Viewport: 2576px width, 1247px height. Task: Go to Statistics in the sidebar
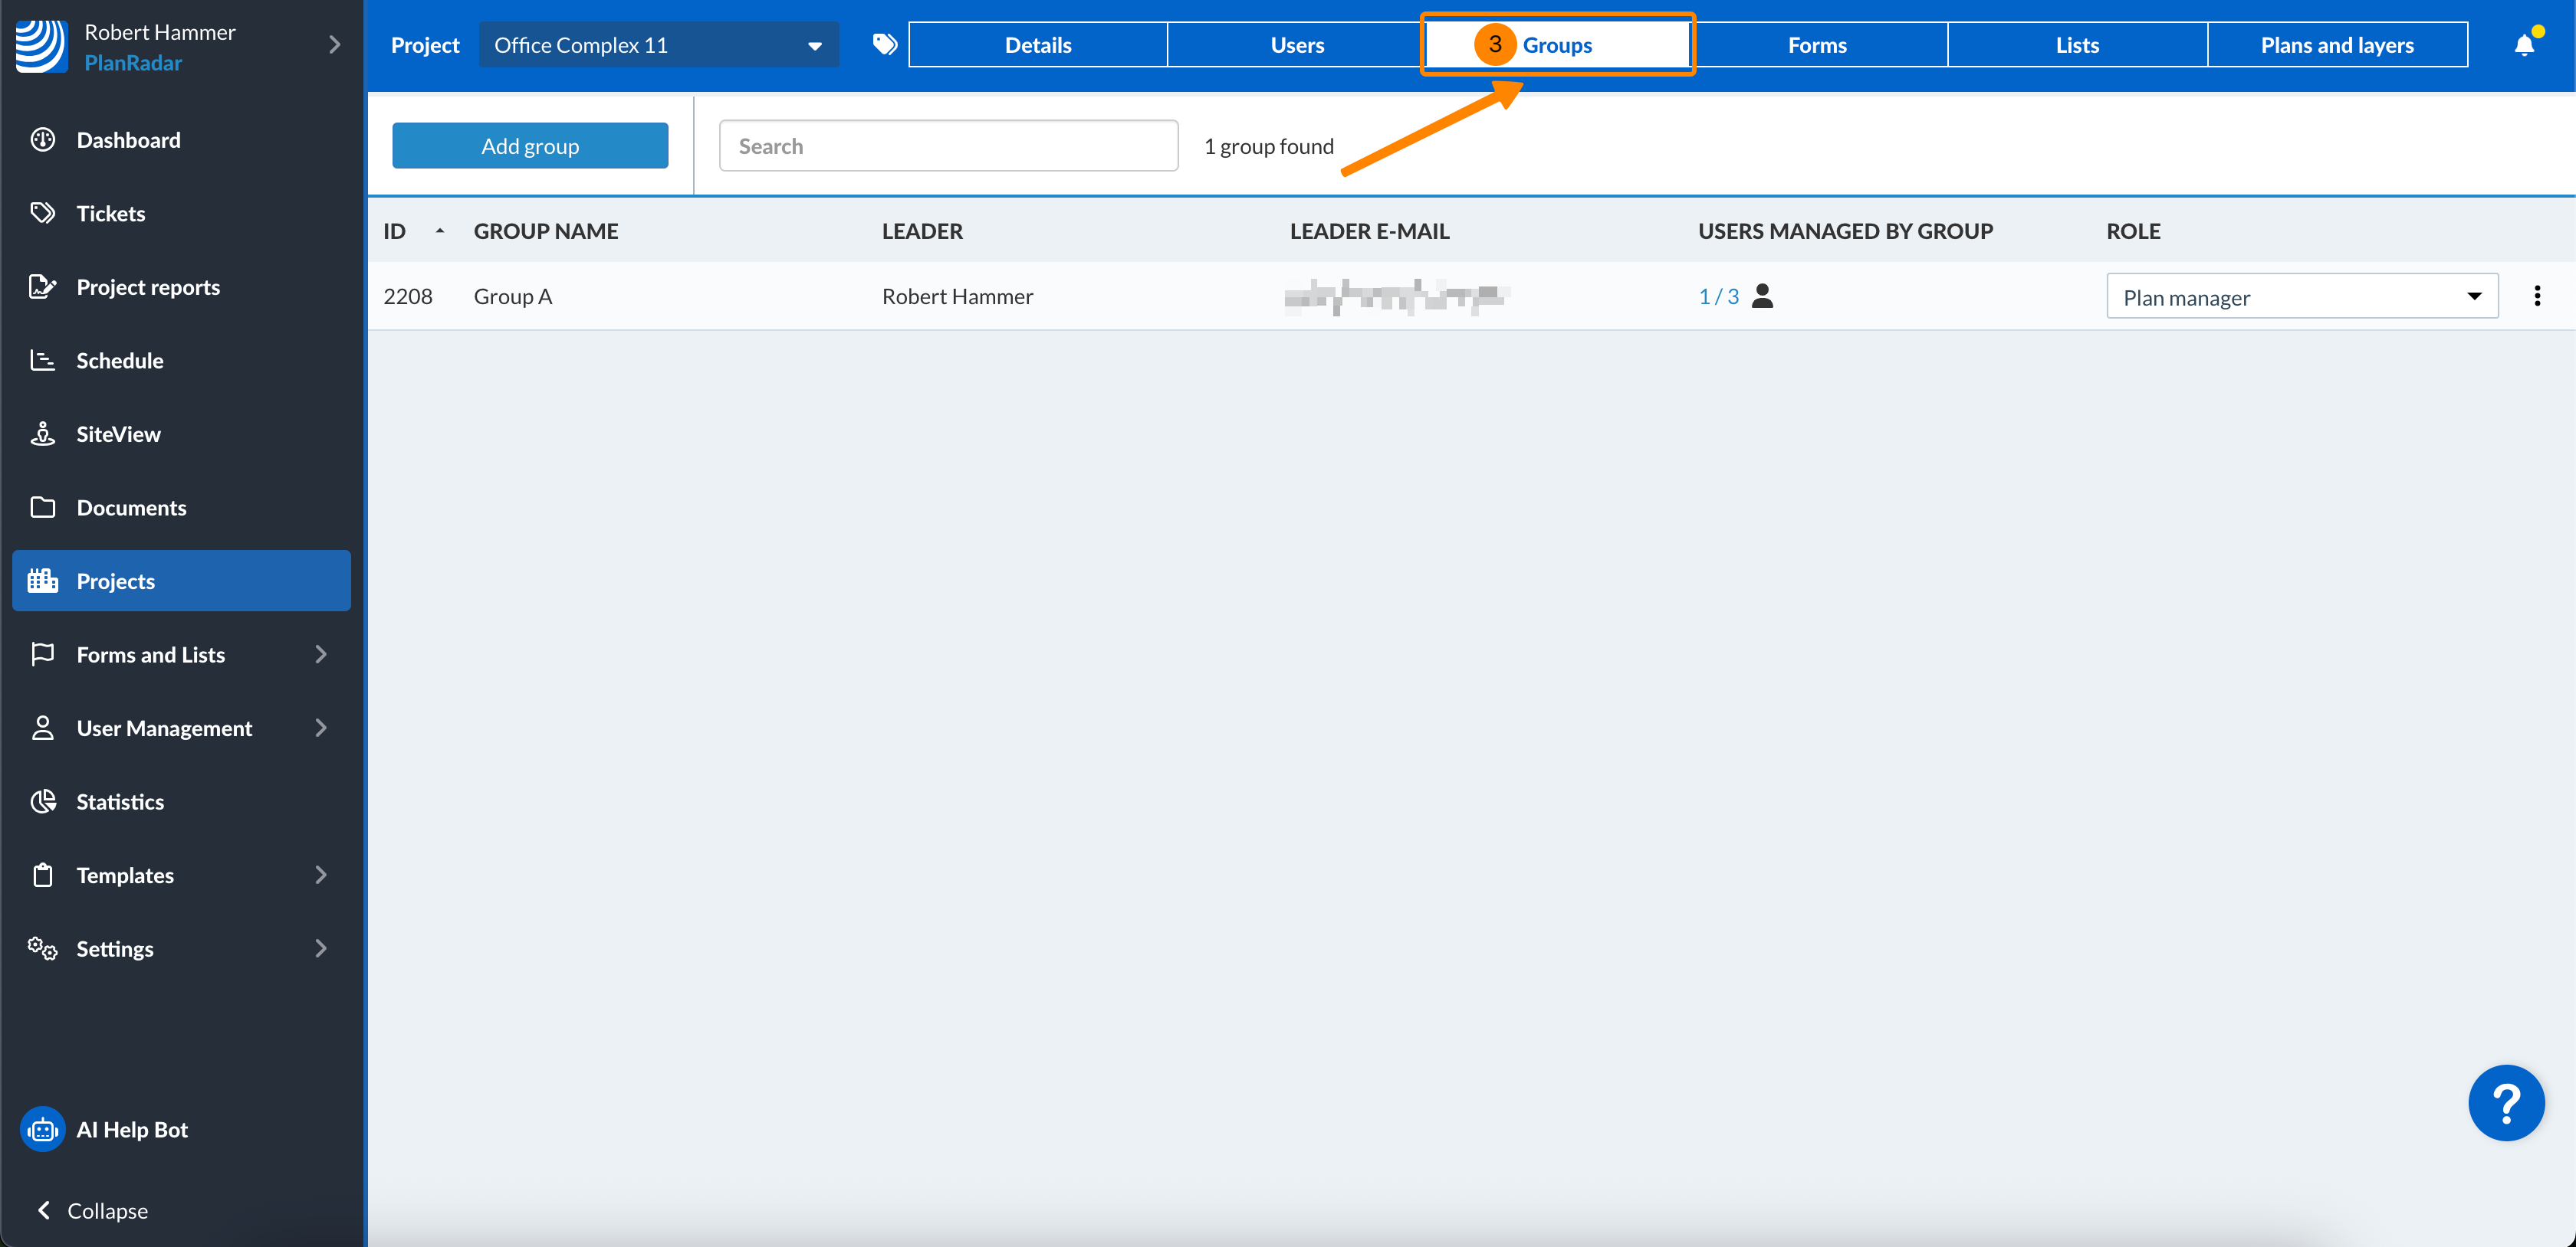tap(120, 801)
